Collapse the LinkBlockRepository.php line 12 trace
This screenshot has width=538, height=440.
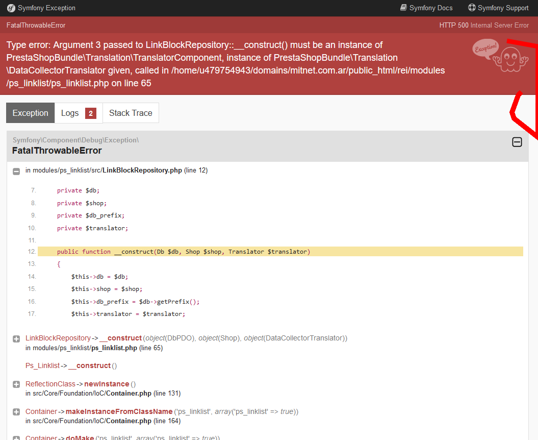point(16,171)
